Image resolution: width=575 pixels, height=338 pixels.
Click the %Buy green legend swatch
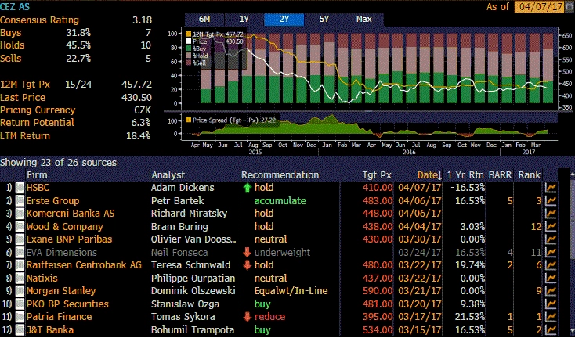pyautogui.click(x=189, y=49)
